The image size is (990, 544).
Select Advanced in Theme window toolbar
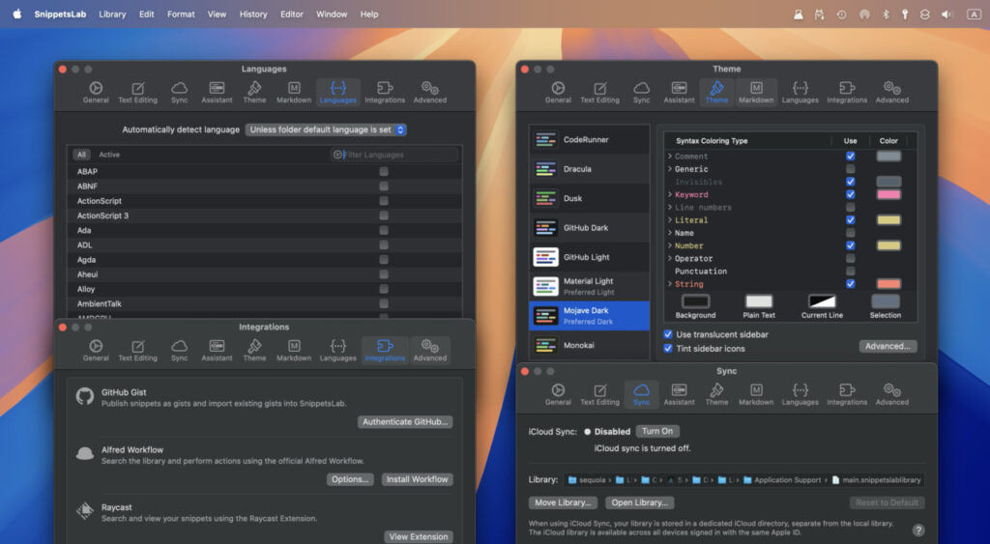(892, 92)
